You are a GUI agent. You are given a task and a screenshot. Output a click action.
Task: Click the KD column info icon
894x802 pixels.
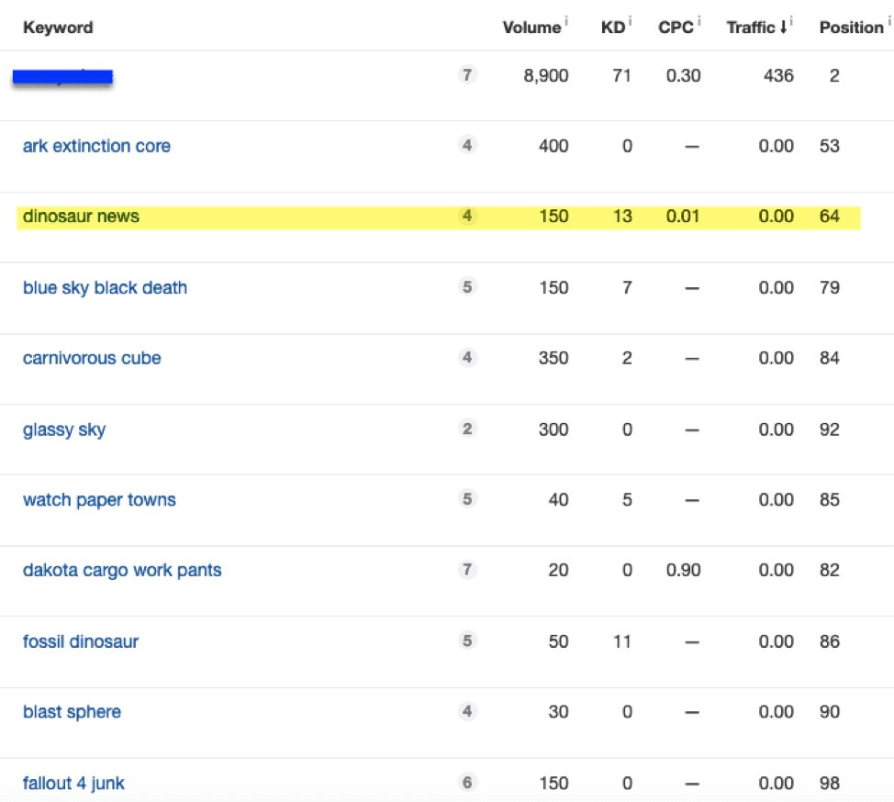tap(629, 19)
